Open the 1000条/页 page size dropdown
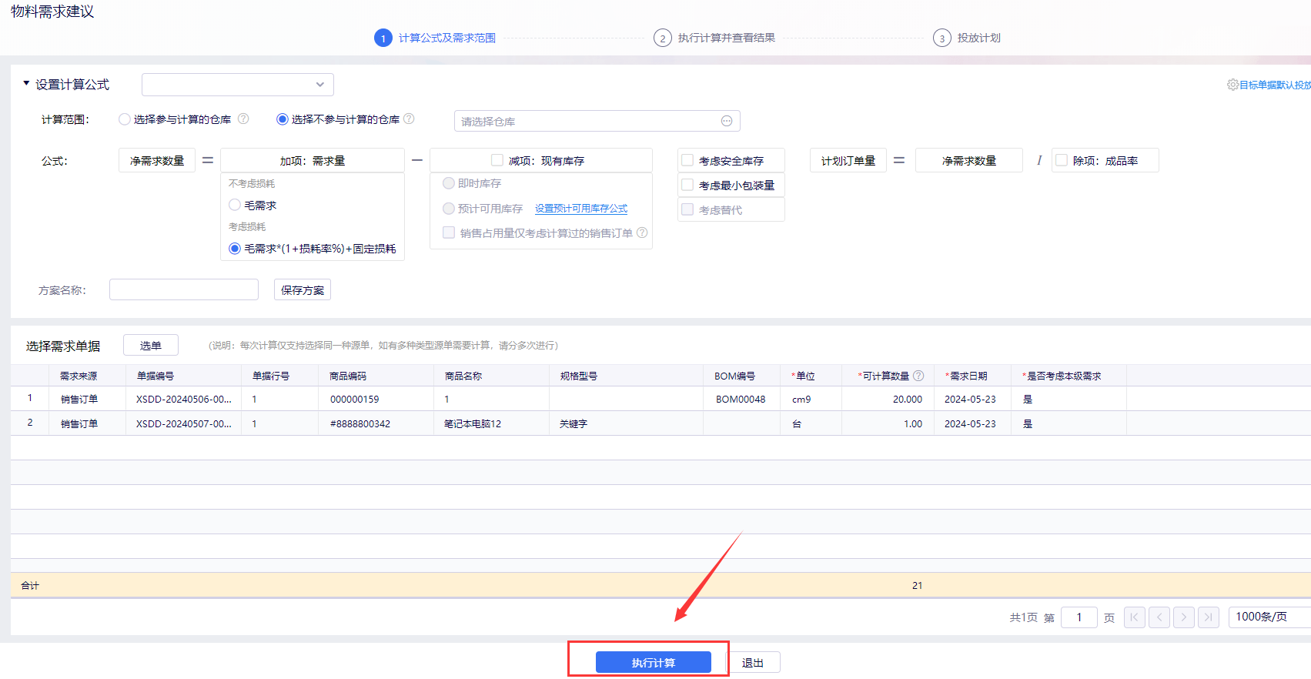This screenshot has width=1311, height=679. [1269, 617]
